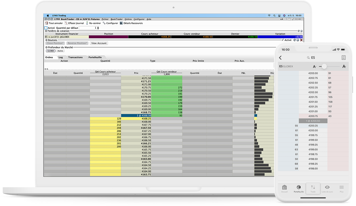Open the macOS Wi-Fi menu icon
Image resolution: width=356 pixels, height=206 pixels.
click(269, 16)
